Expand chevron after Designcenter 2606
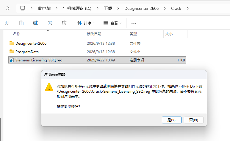 tap(165, 8)
